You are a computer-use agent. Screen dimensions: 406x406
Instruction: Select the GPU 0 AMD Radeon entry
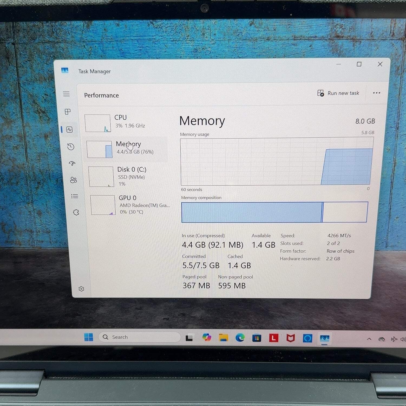(130, 205)
